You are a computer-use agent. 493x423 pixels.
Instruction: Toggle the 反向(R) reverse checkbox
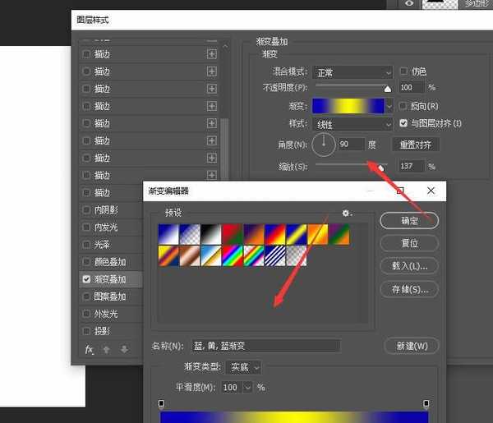click(403, 106)
